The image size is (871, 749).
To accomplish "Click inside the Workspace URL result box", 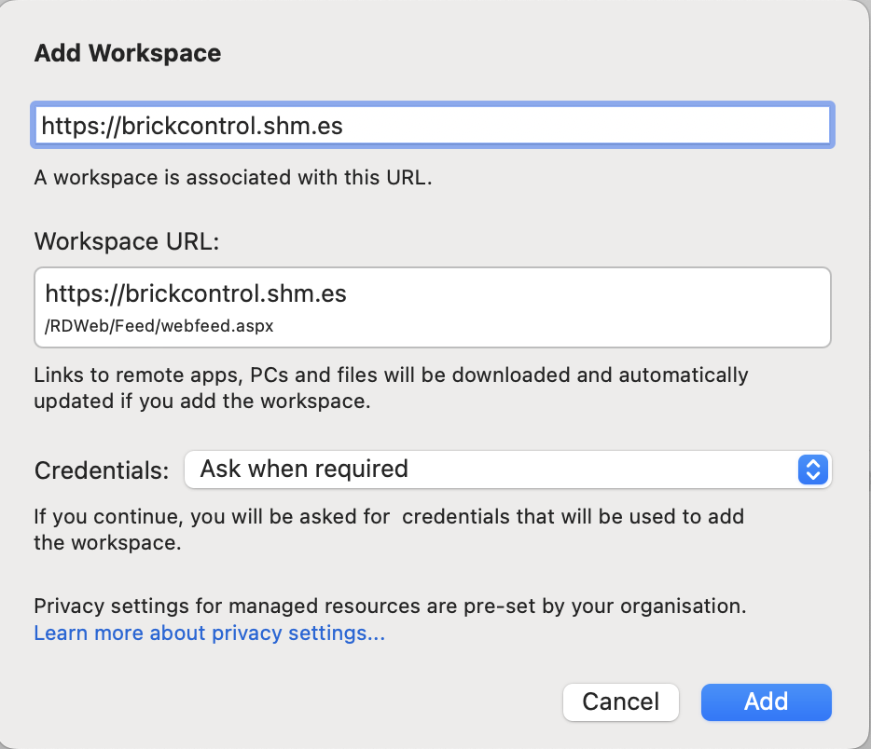I will [x=433, y=307].
